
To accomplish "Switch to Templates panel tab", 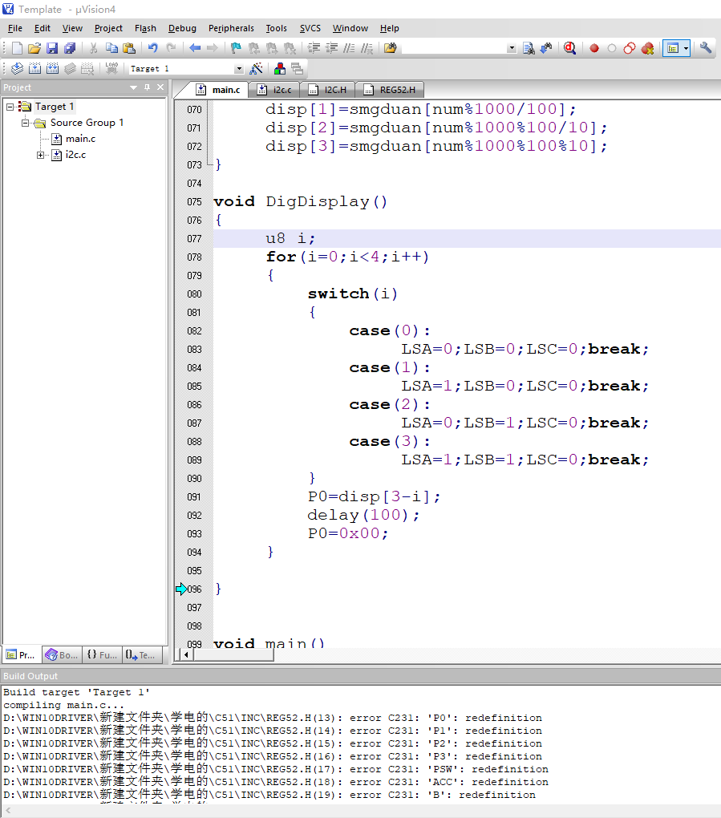I will 141,654.
